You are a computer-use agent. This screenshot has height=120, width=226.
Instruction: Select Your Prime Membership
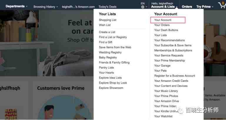[x=170, y=60]
